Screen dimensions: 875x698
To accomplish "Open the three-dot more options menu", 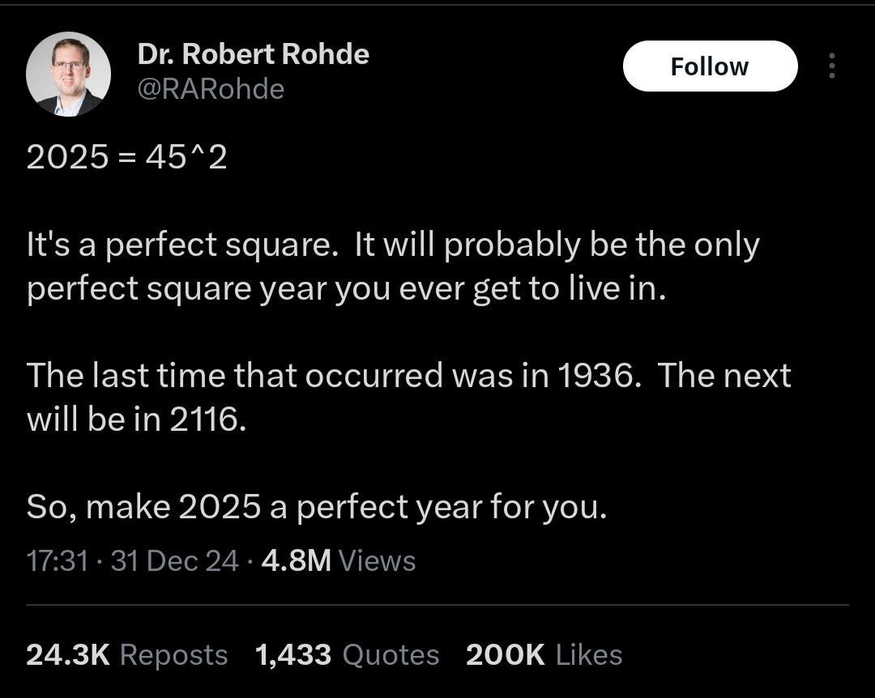I will click(830, 66).
